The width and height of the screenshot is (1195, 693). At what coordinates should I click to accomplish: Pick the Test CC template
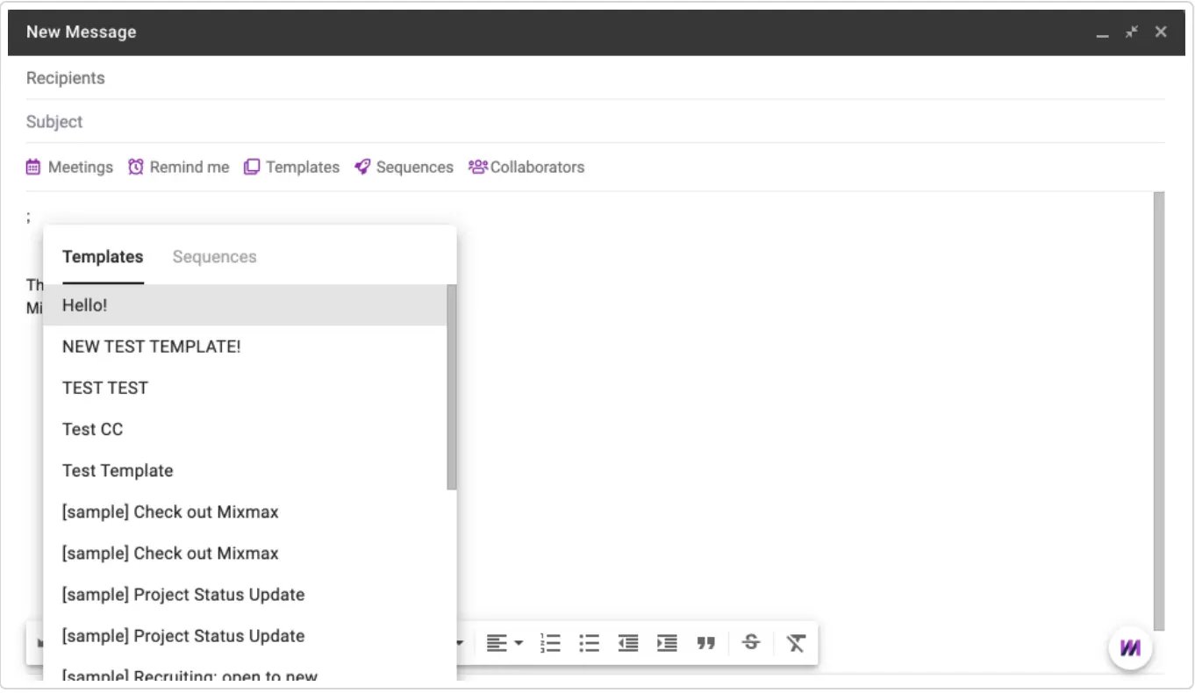pyautogui.click(x=245, y=429)
